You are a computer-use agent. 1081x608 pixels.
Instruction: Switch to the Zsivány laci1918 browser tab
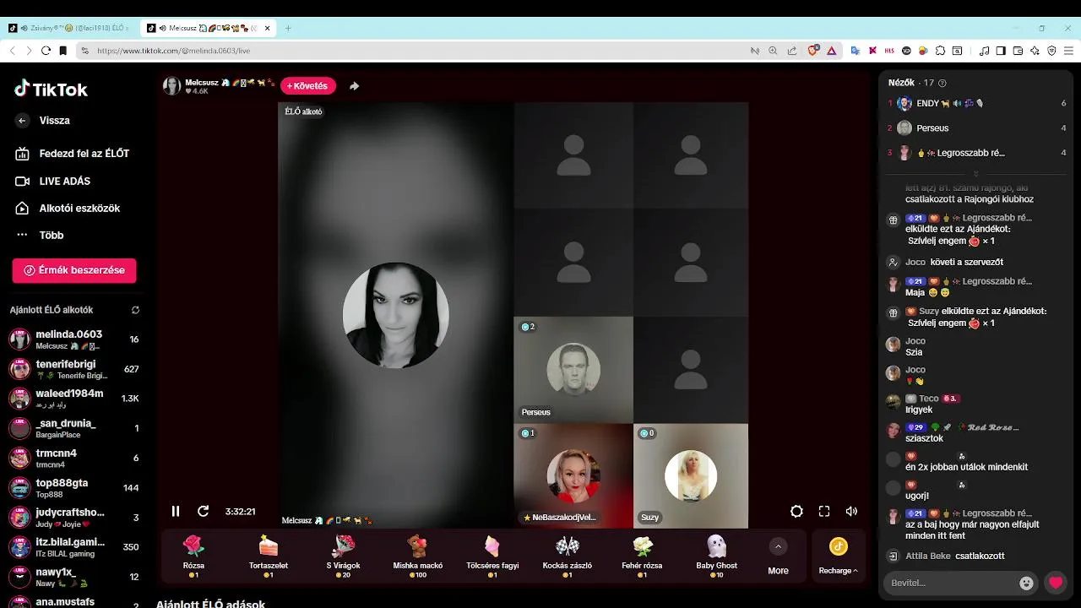coord(69,28)
